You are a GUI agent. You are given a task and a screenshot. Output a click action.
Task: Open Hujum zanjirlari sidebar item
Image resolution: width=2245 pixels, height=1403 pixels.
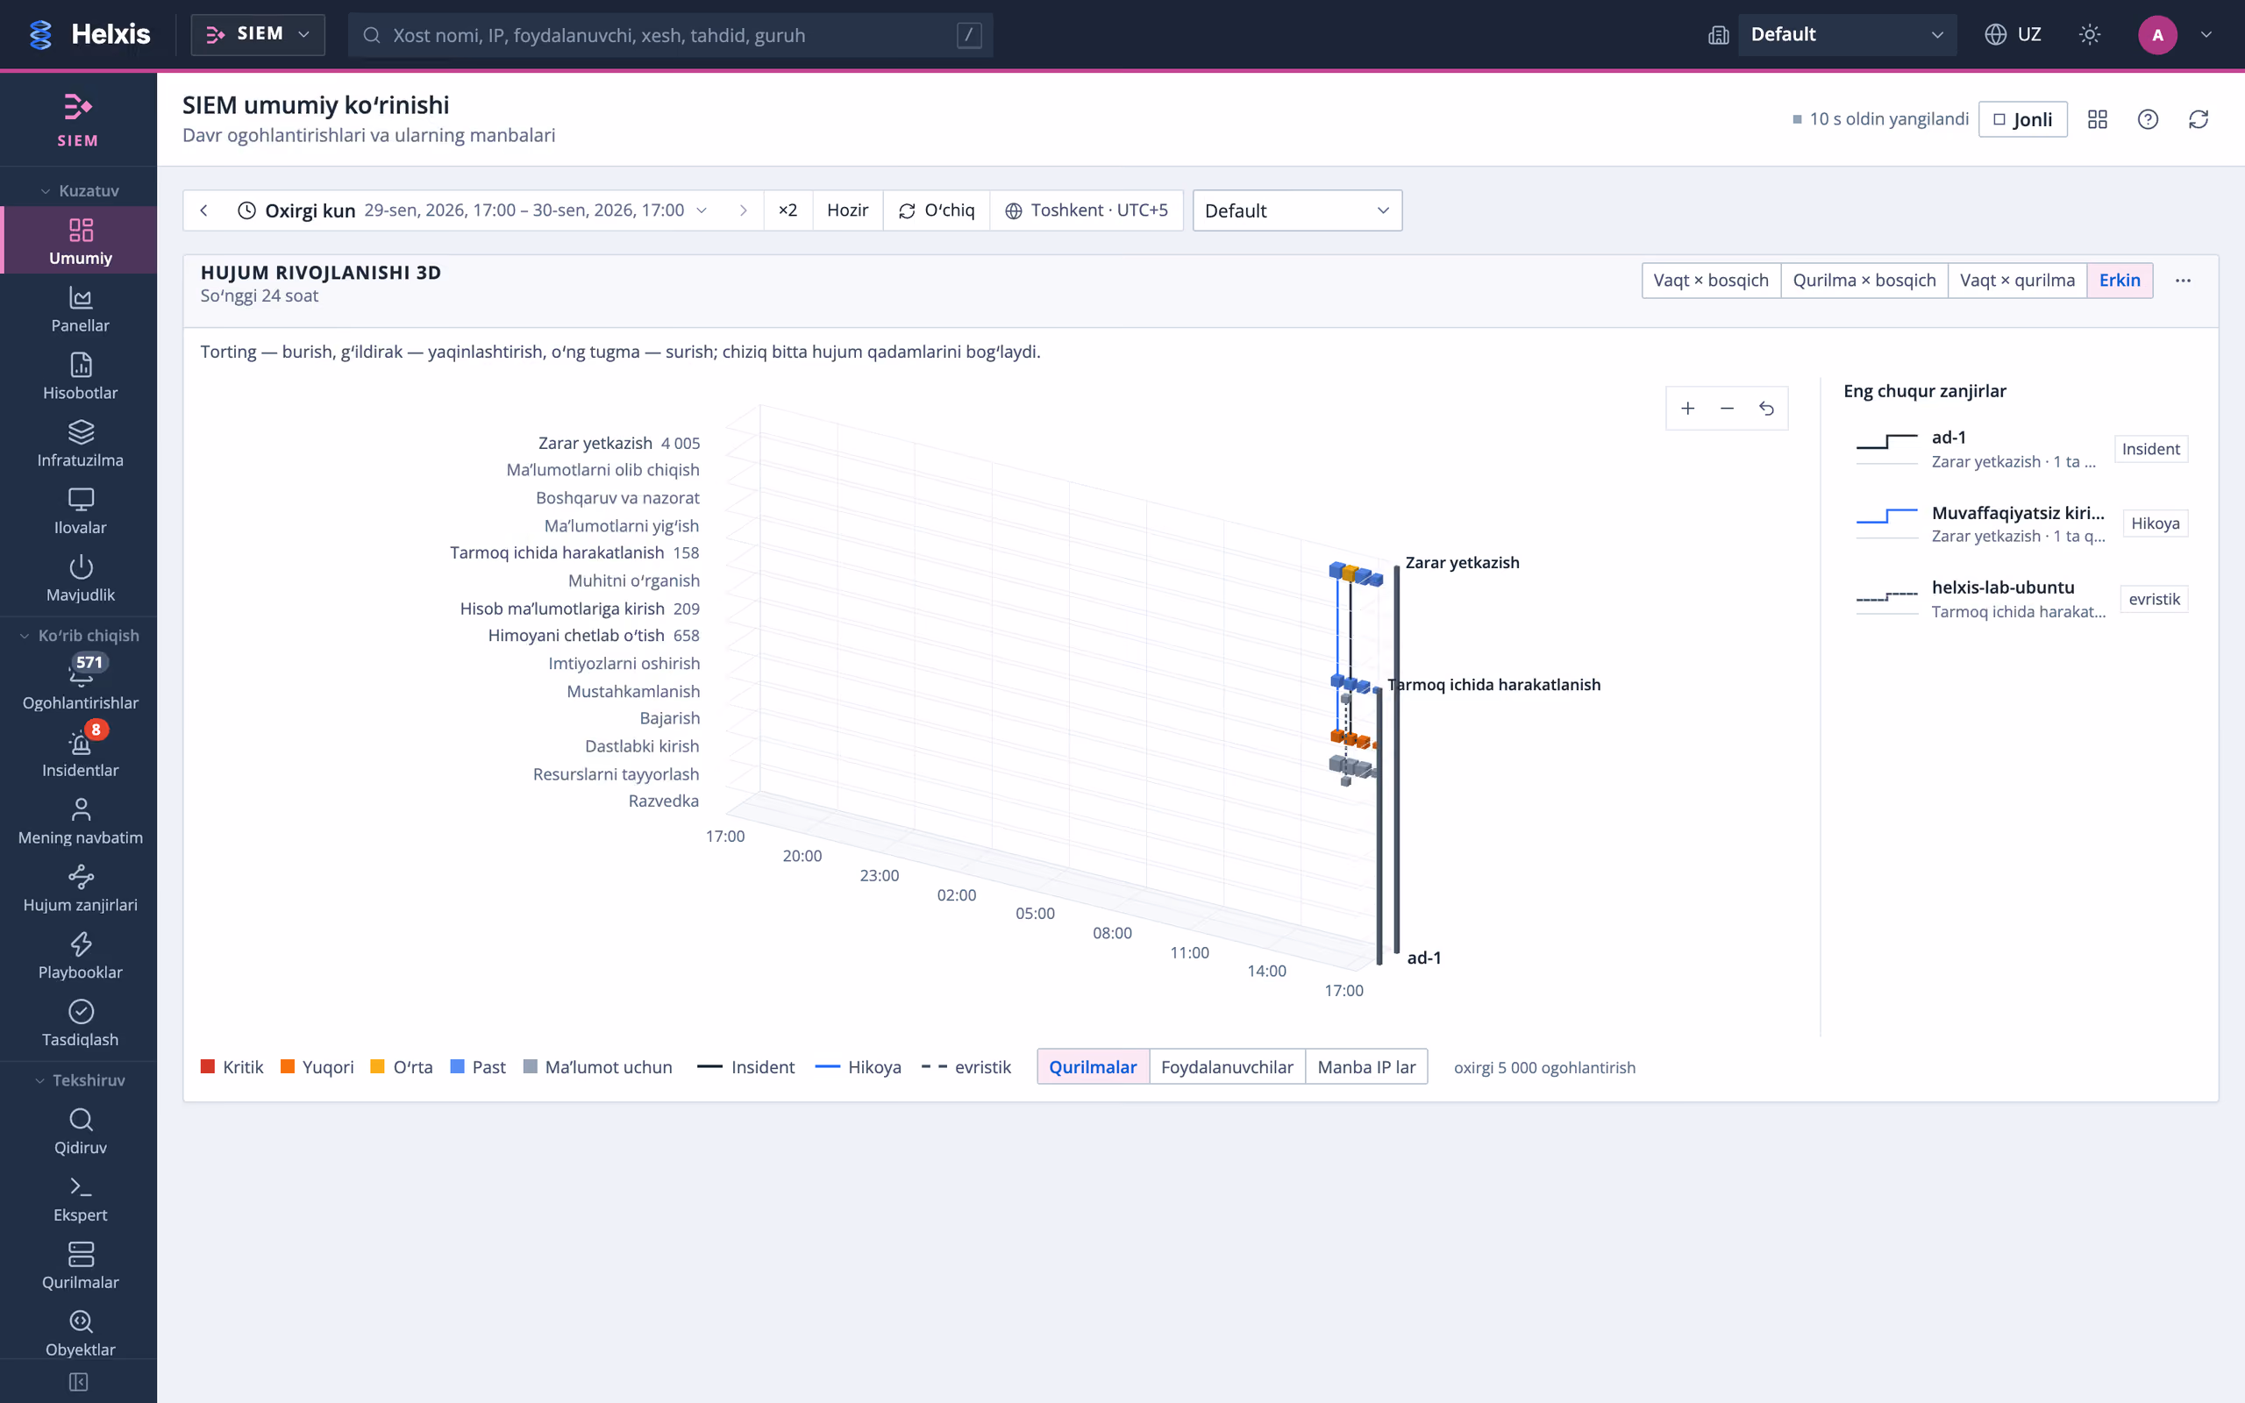click(80, 889)
